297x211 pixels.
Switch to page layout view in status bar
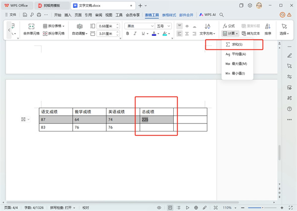(x=170, y=208)
